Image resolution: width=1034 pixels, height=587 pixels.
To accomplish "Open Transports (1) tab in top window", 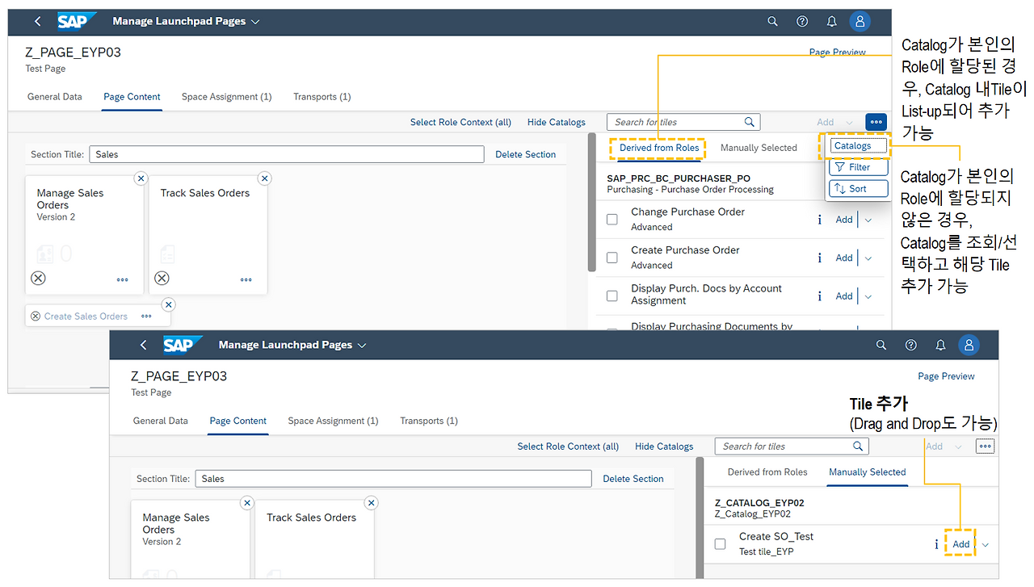I will pyautogui.click(x=322, y=97).
